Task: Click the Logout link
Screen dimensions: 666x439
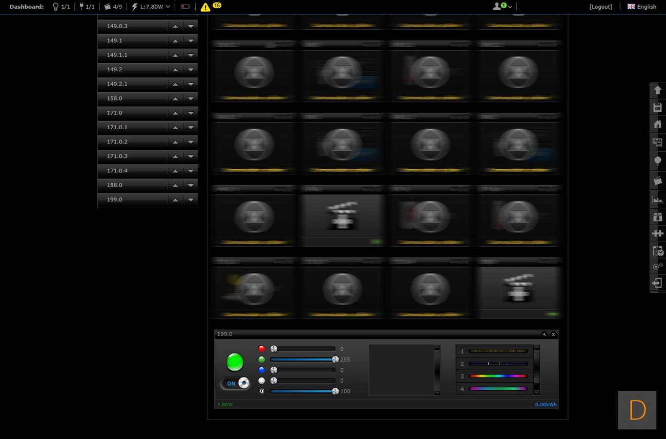Action: coord(600,7)
